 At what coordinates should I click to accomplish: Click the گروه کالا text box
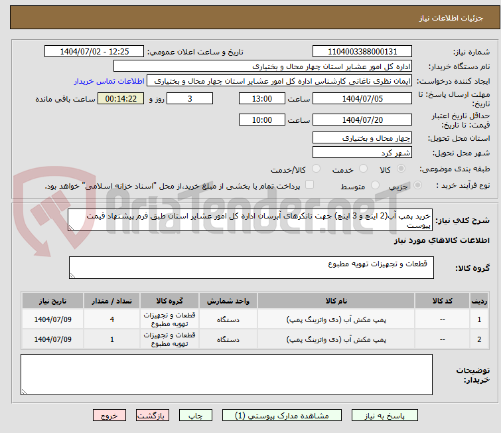tap(251, 268)
